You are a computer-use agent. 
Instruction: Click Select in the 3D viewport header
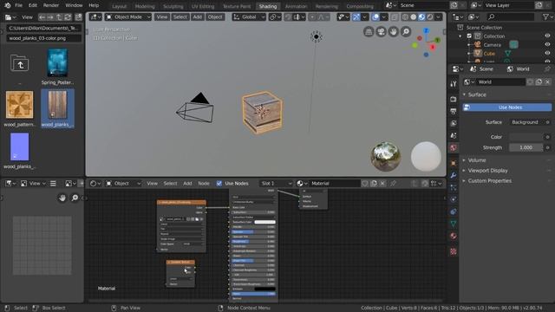coord(180,17)
